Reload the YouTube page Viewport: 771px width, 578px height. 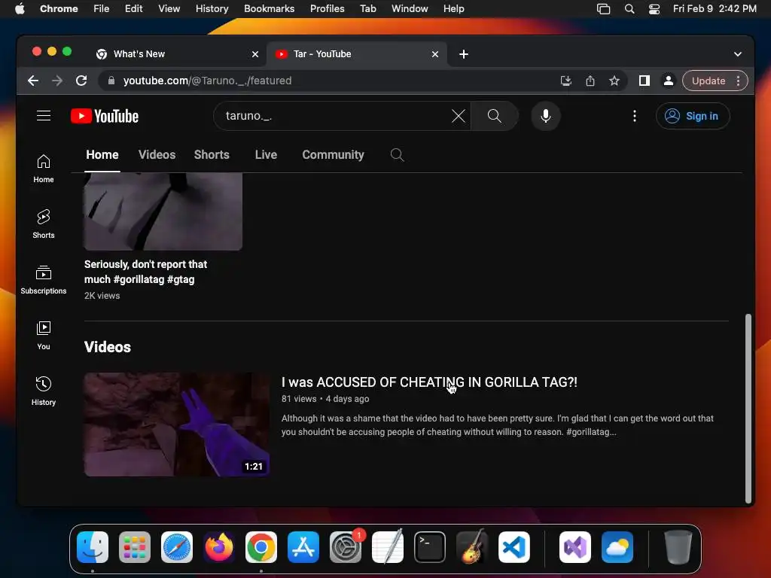[x=81, y=81]
